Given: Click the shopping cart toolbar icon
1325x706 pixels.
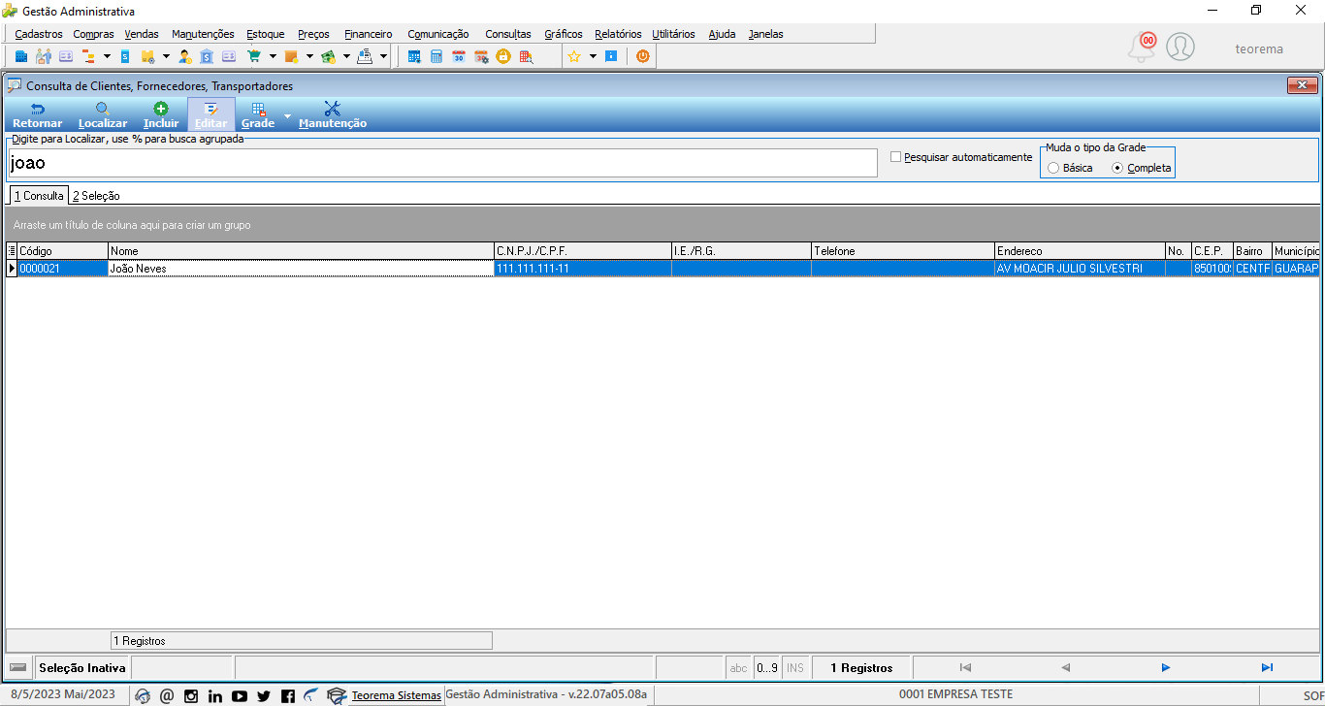Looking at the screenshot, I should click(x=254, y=56).
